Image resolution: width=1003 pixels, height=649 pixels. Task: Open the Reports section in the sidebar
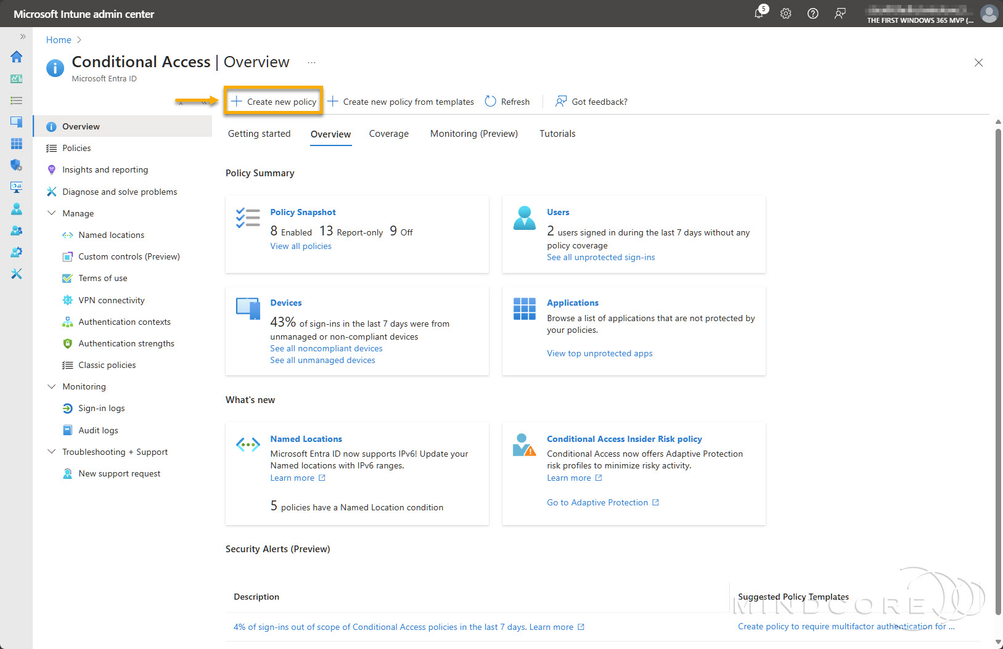(16, 187)
